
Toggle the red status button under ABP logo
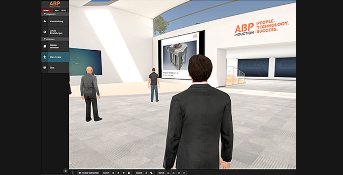click(x=46, y=11)
